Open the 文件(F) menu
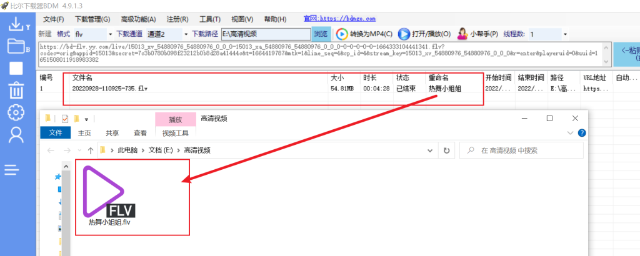Image resolution: width=640 pixels, height=256 pixels. tap(54, 19)
